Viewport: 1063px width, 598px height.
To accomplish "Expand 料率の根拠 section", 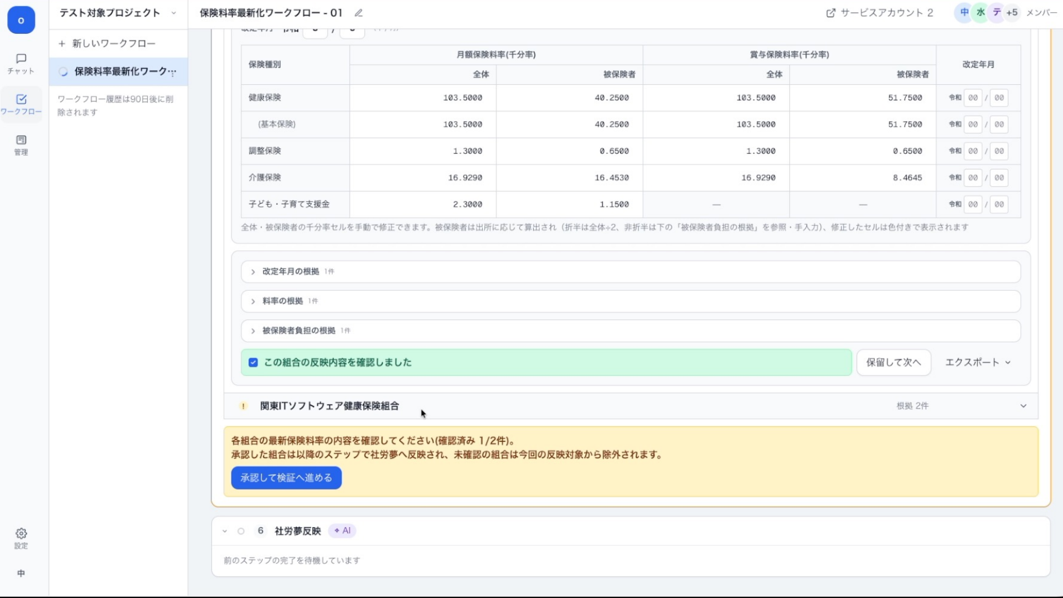I will (631, 301).
